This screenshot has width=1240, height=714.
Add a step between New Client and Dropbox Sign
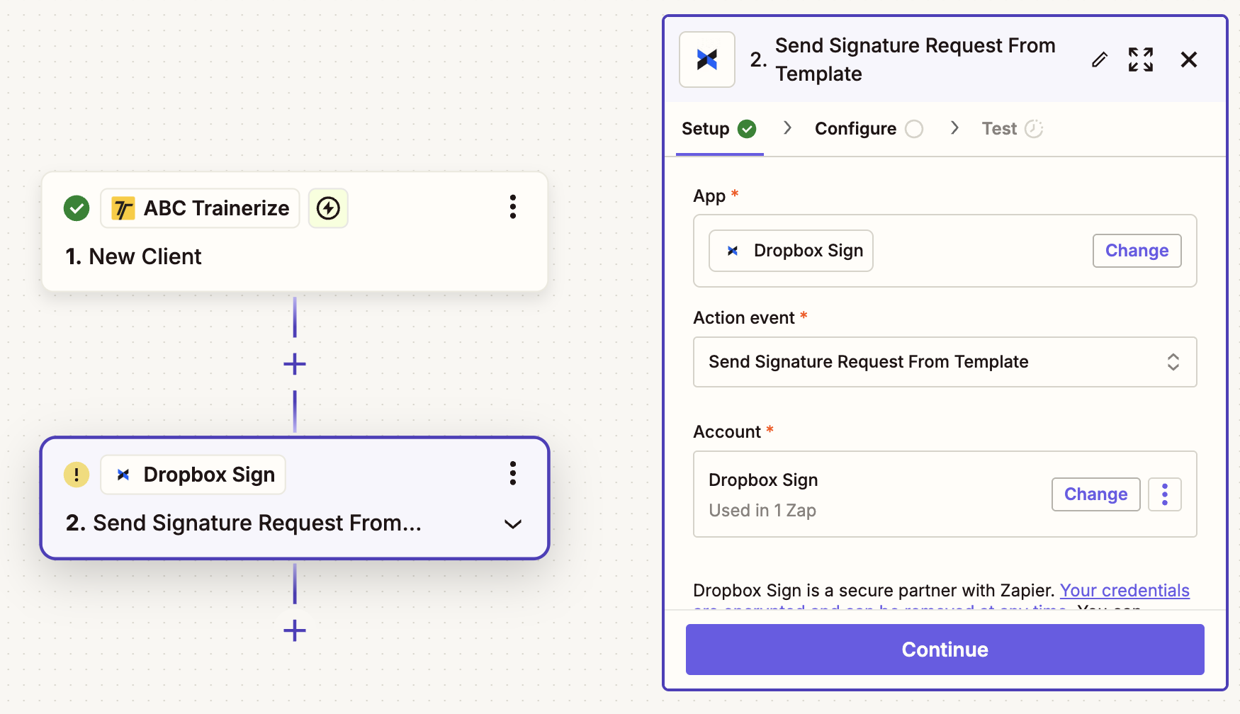(x=295, y=364)
